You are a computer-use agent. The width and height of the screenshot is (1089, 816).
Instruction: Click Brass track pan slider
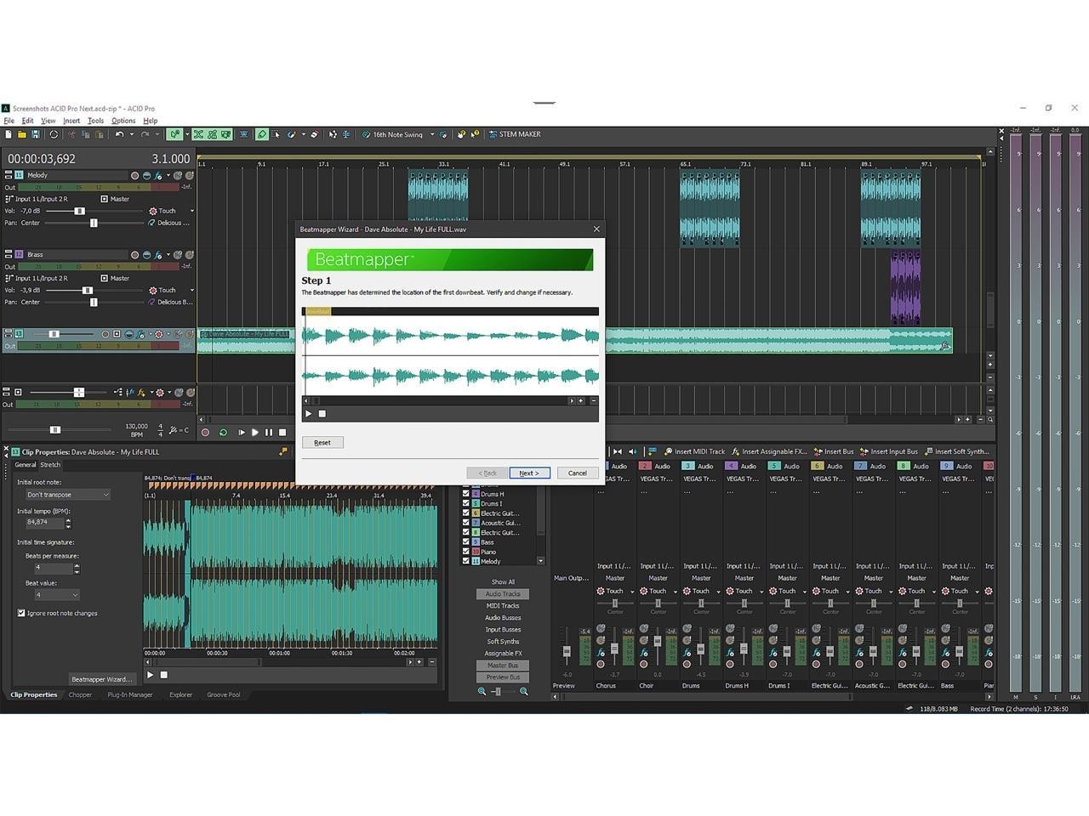pyautogui.click(x=94, y=302)
